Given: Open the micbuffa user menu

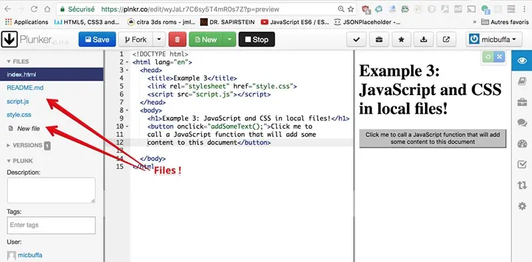Looking at the screenshot, I should [x=493, y=39].
